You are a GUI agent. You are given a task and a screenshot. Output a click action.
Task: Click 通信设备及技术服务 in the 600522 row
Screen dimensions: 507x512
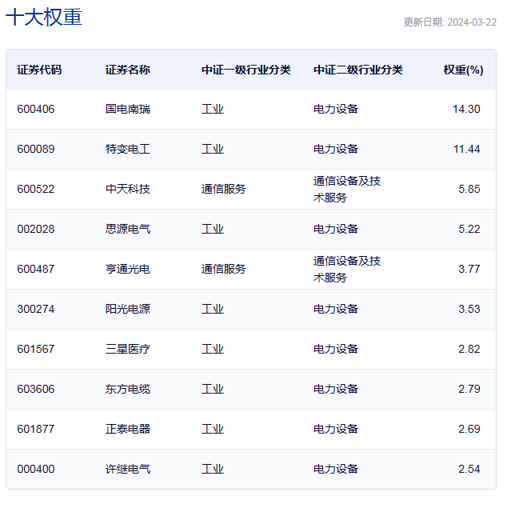[347, 189]
